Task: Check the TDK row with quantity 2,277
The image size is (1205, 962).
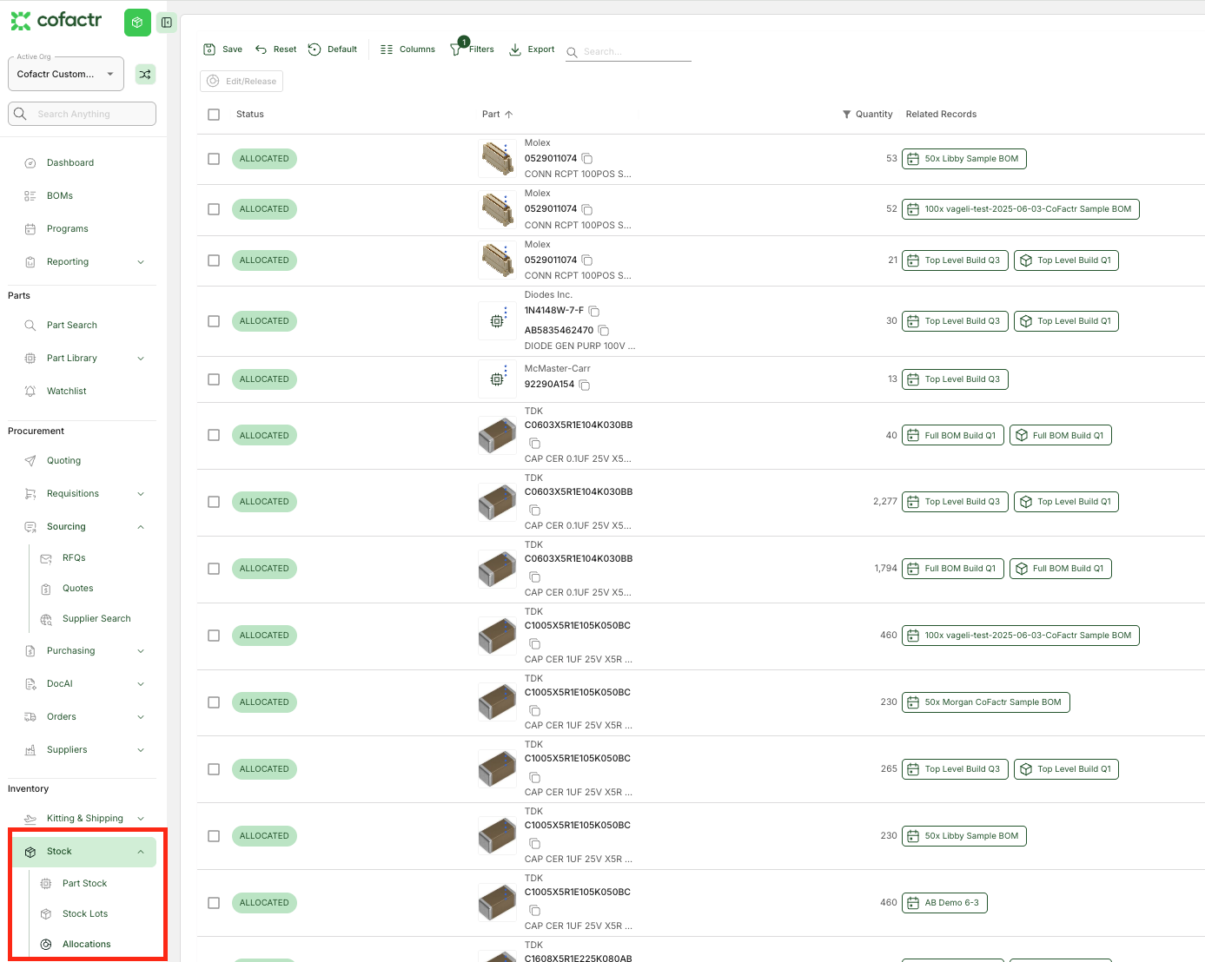Action: 214,502
